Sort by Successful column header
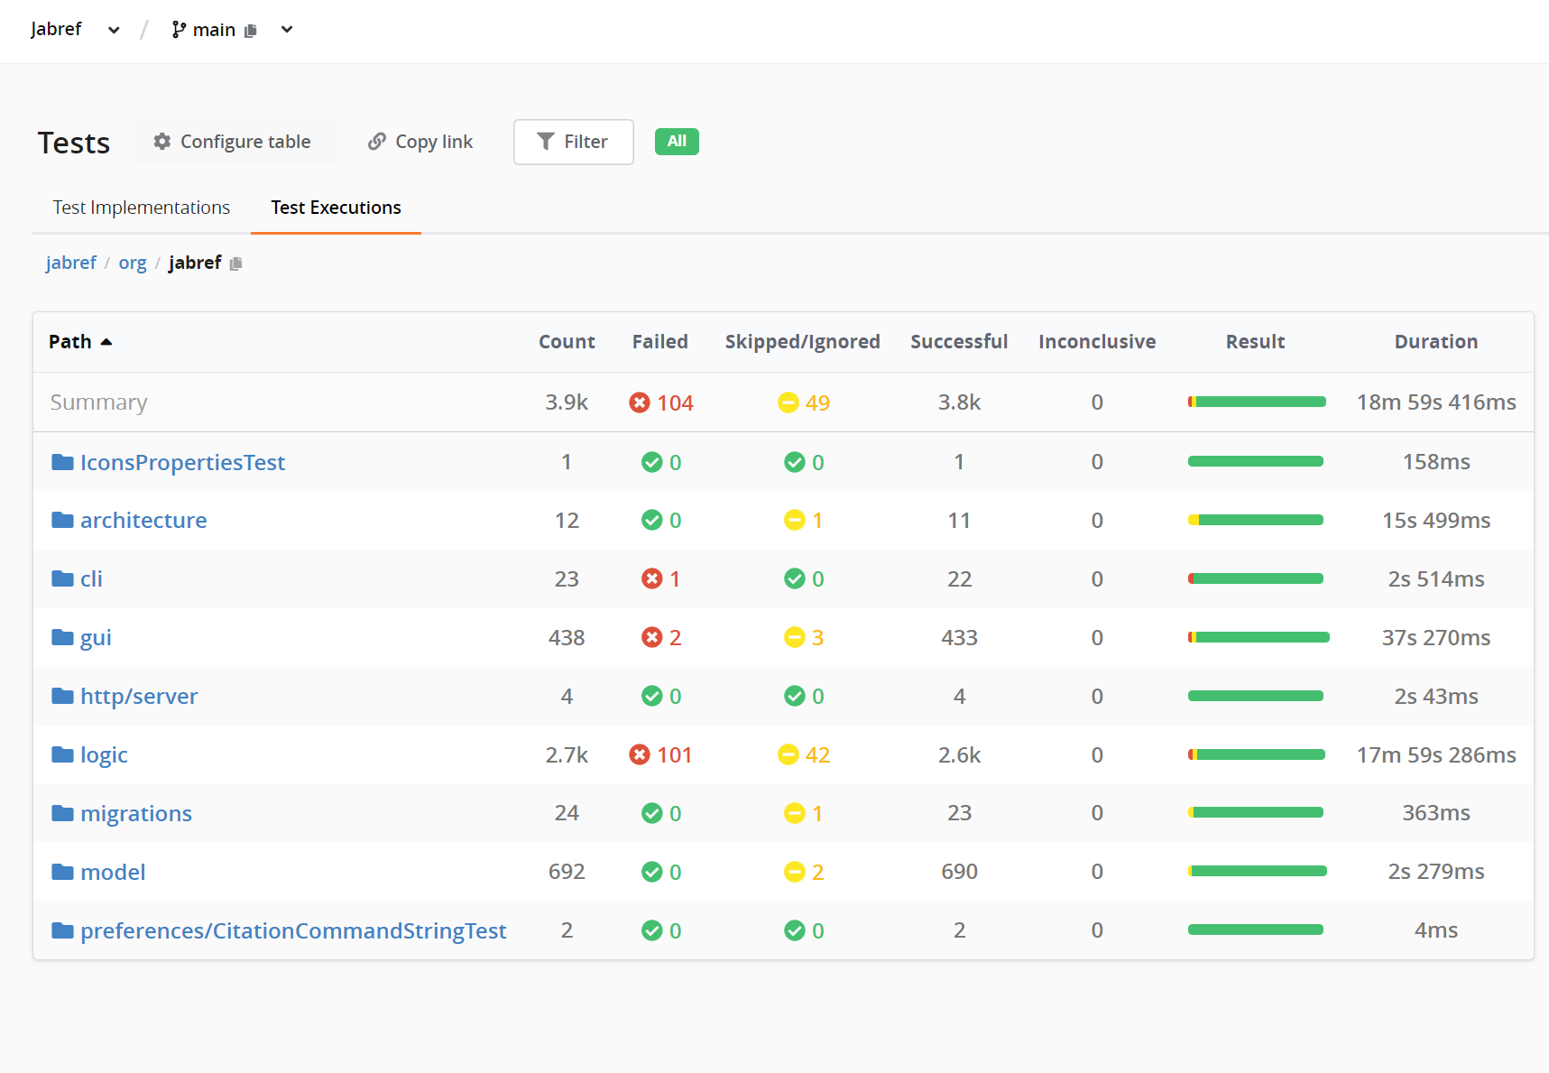The width and height of the screenshot is (1549, 1073). (x=959, y=342)
